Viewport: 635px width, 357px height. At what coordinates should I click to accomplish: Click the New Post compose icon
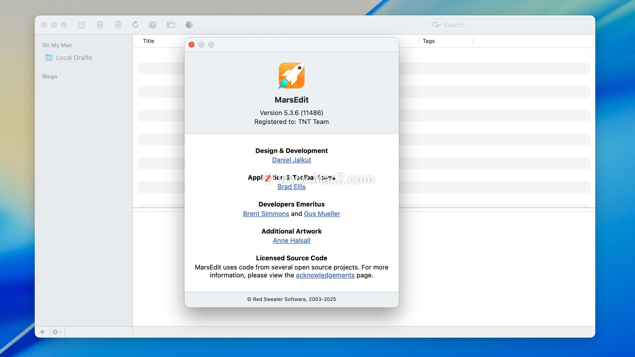click(x=82, y=25)
